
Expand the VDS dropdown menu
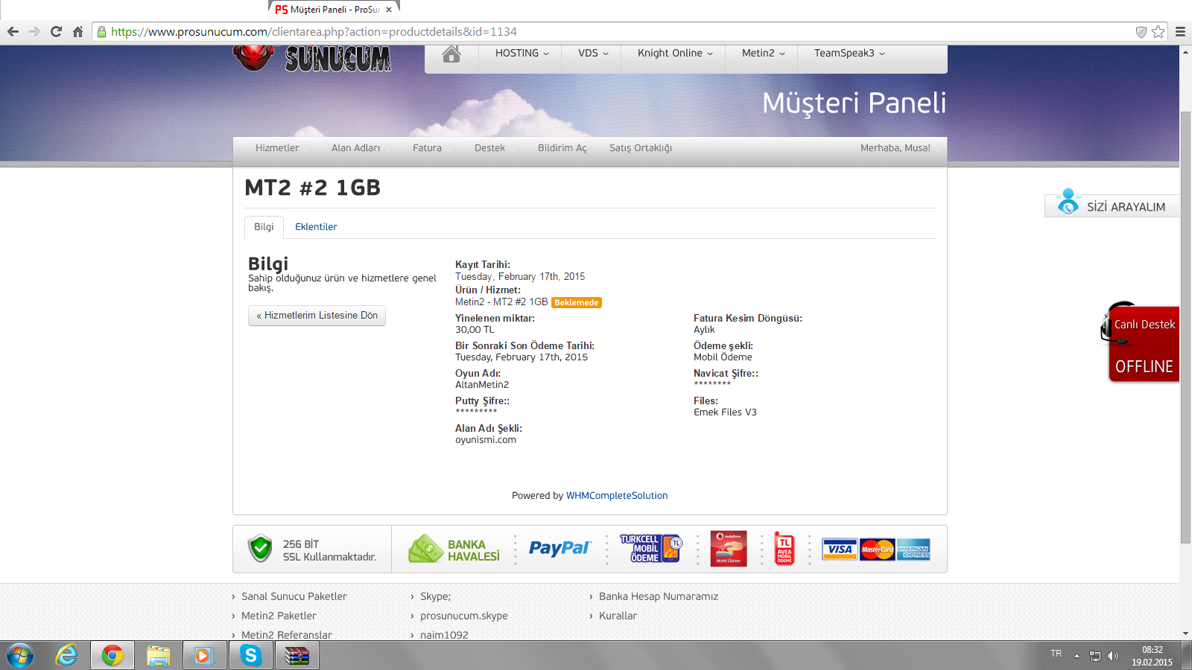[593, 54]
